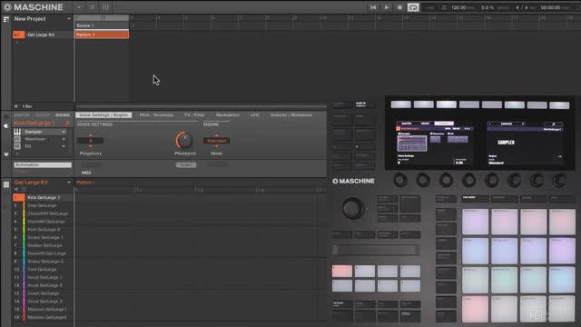Click the 4 / 4 time signature
This screenshot has height=327, width=581.
point(522,7)
